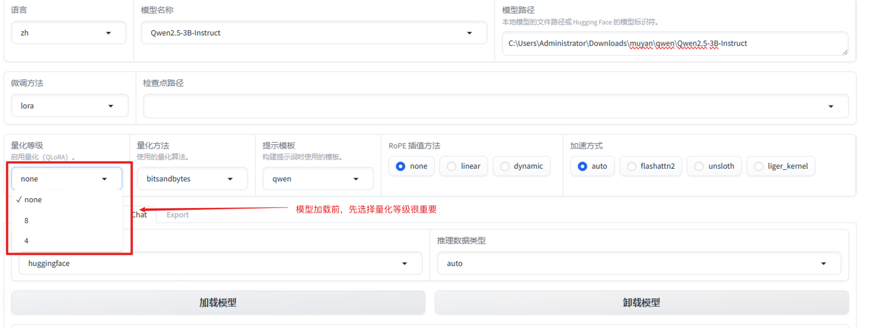Image resolution: width=895 pixels, height=328 pixels.
Task: Click the 加载模型 button
Action: tap(218, 303)
